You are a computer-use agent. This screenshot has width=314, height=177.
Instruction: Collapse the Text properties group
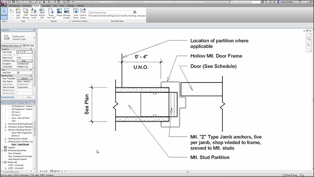(x=31, y=70)
